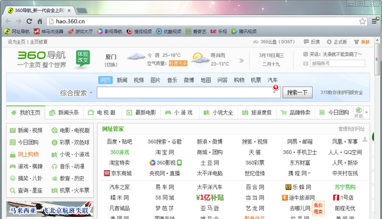The image size is (382, 219).
Task: Click the 360导航 logo
Action: 42,59
